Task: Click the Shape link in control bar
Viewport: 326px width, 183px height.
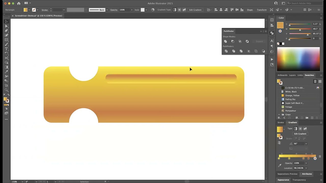Action: [250, 10]
